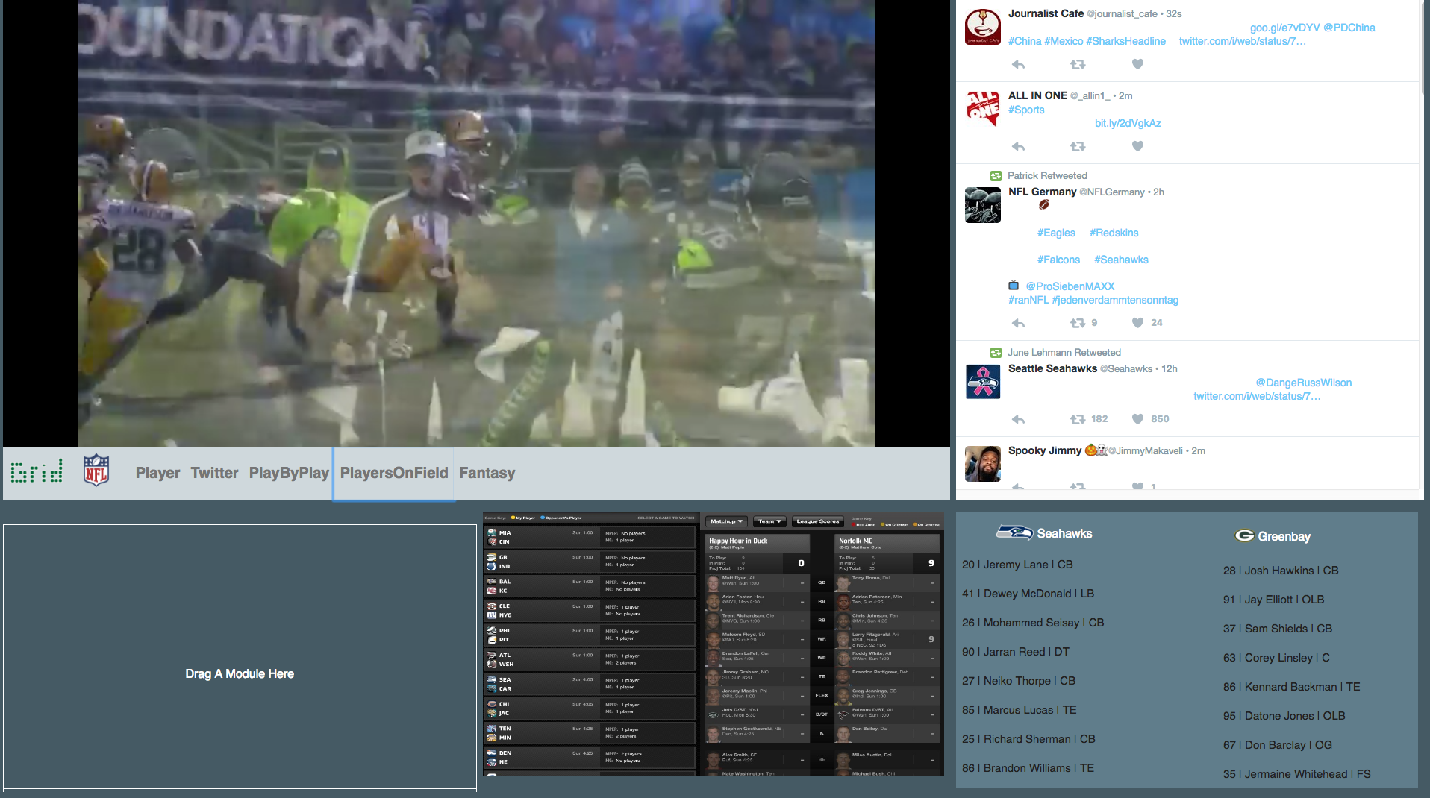1430x798 pixels.
Task: Click the June Lehmann Retweeted icon
Action: coord(996,353)
